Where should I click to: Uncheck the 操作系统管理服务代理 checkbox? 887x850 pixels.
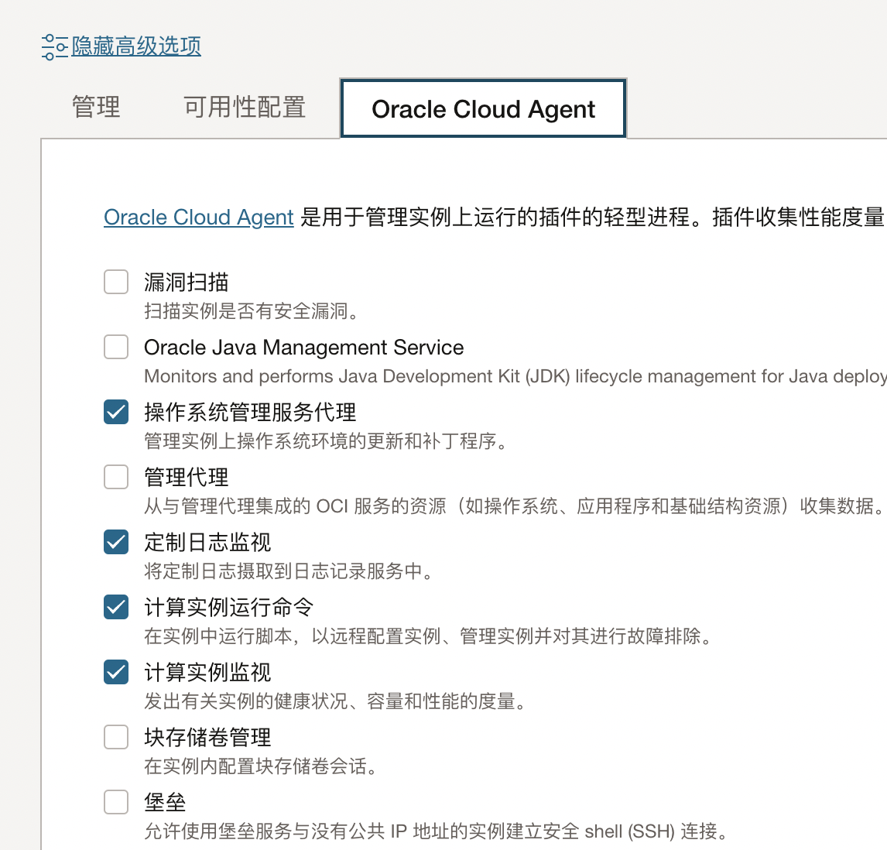pyautogui.click(x=116, y=412)
